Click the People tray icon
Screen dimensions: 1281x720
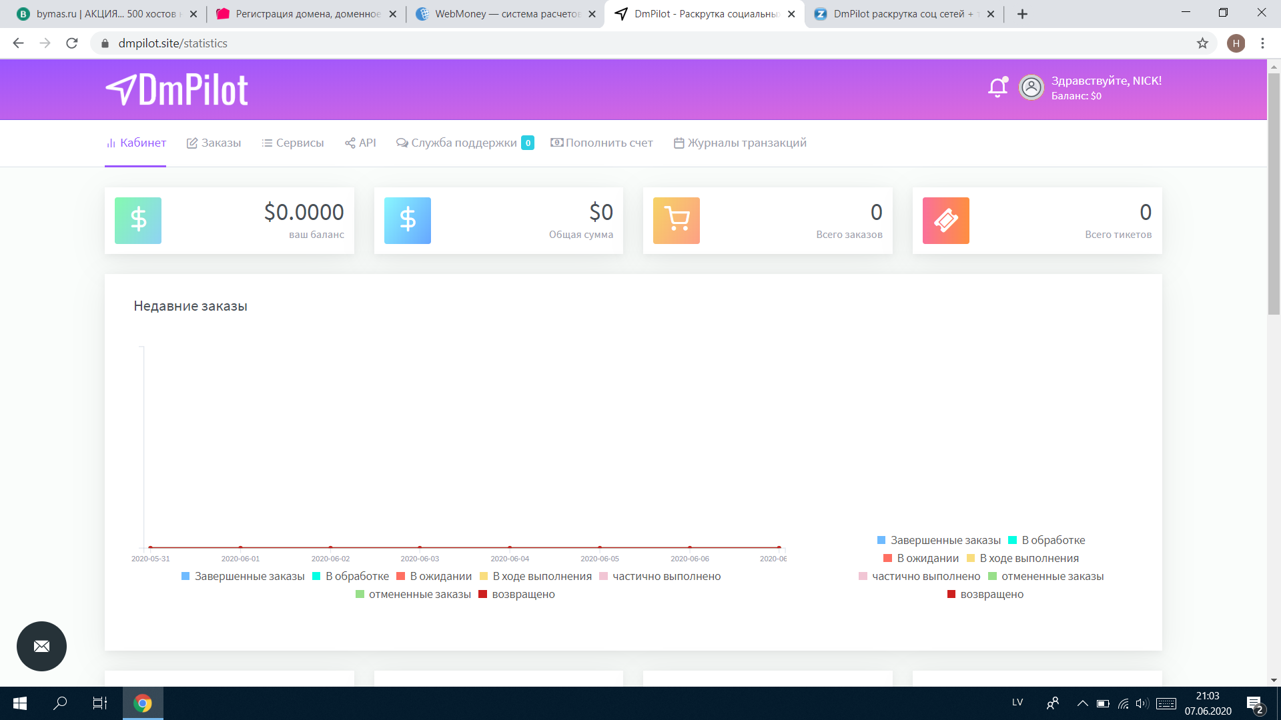click(x=1053, y=703)
